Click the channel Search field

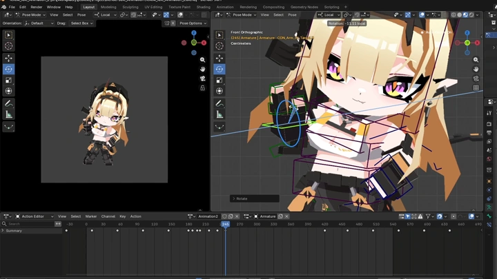tap(28, 224)
